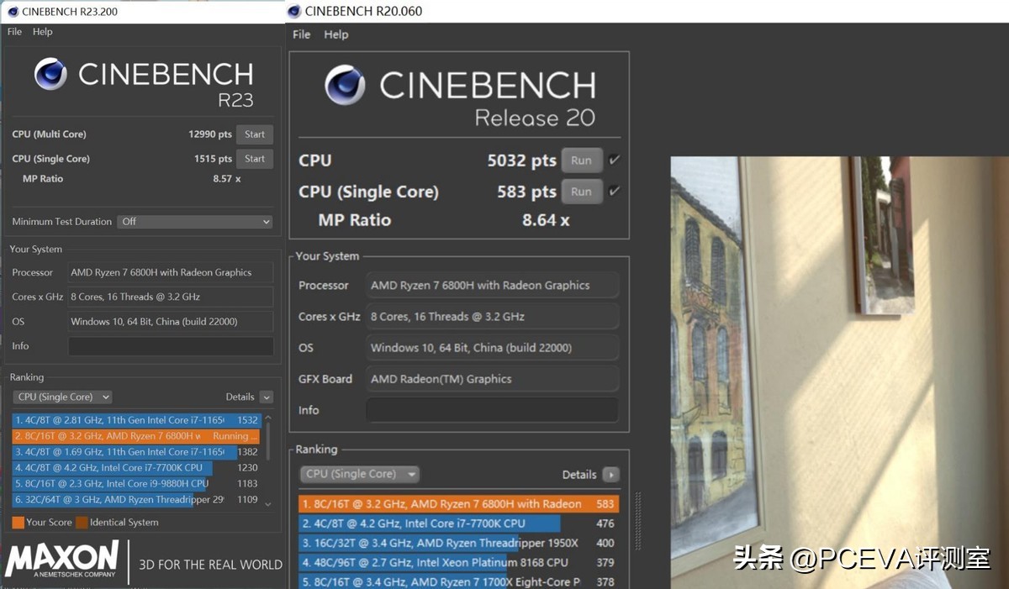The width and height of the screenshot is (1009, 589).
Task: Open the Minimum Test Duration dropdown
Action: (x=194, y=222)
